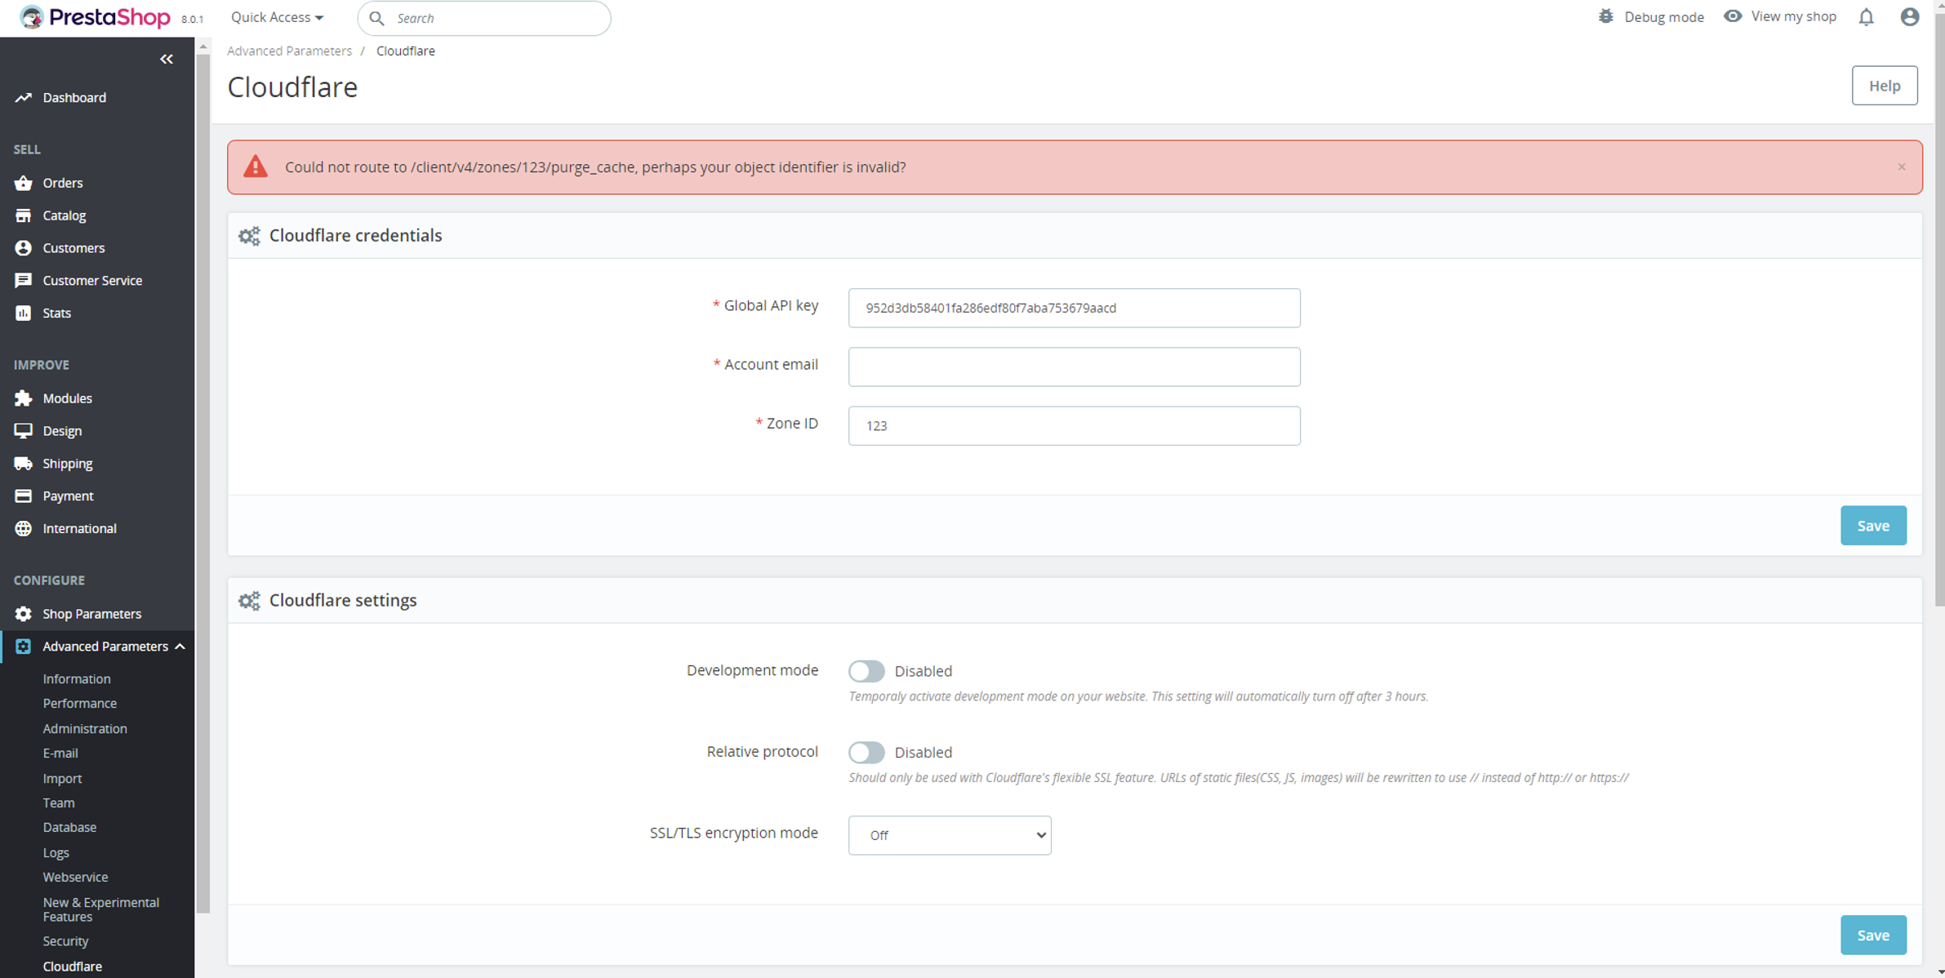Click the Design monitor icon
Image resolution: width=1945 pixels, height=978 pixels.
[23, 431]
